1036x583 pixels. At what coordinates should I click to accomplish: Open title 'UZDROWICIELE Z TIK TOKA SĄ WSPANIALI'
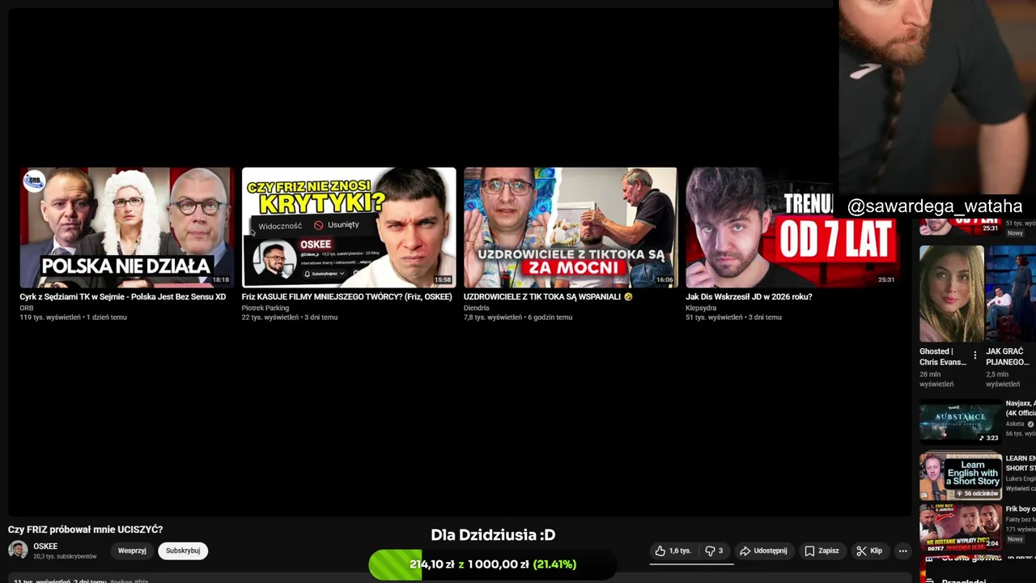[x=548, y=297]
